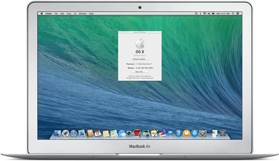Open the License Agreement link
The image size is (279, 161).
(x=147, y=78)
